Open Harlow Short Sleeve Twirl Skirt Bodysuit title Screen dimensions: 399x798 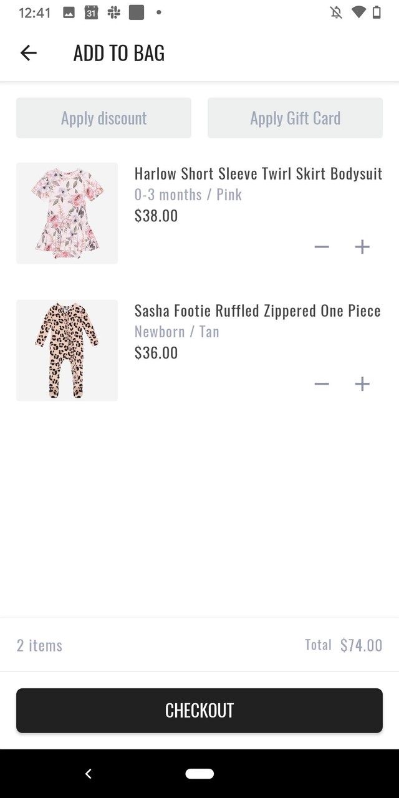pyautogui.click(x=258, y=173)
